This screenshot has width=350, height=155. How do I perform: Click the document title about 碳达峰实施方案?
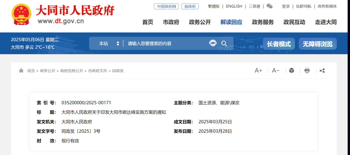114,112
